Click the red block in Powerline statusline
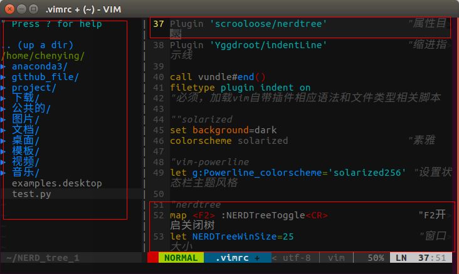459x274 pixels. pos(153,258)
